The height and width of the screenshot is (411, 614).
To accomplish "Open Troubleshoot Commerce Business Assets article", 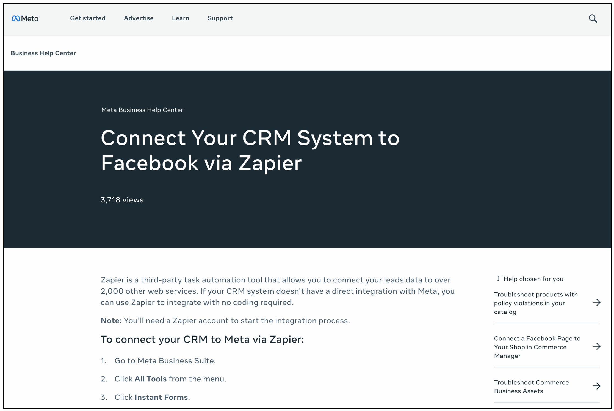I will click(x=531, y=387).
